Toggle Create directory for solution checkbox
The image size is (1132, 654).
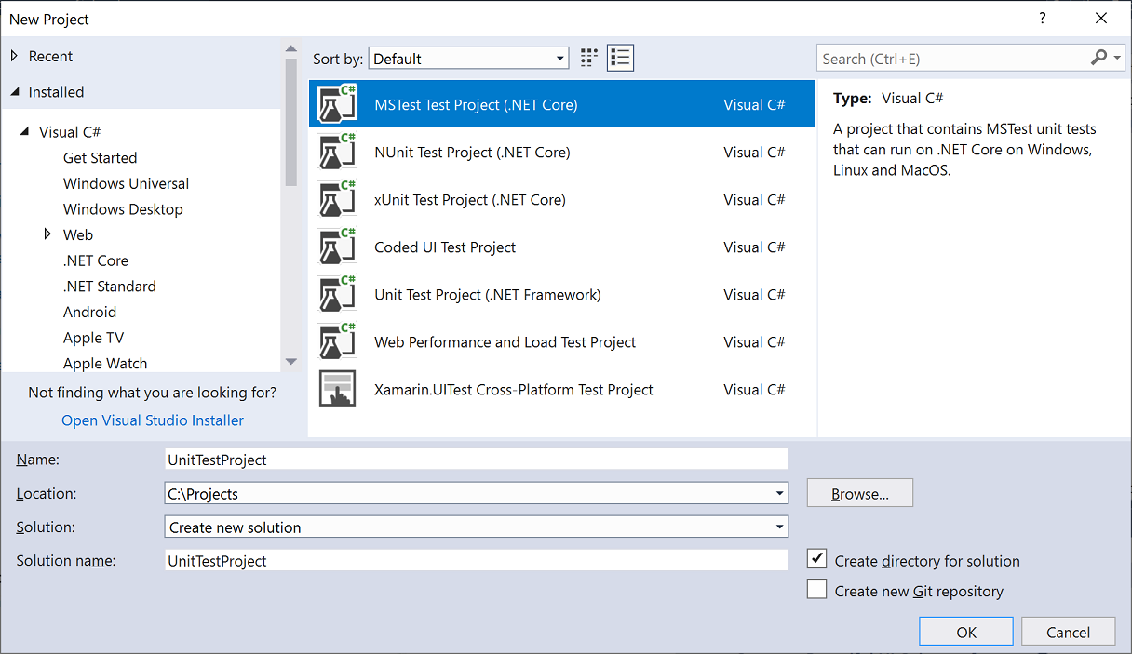point(817,559)
